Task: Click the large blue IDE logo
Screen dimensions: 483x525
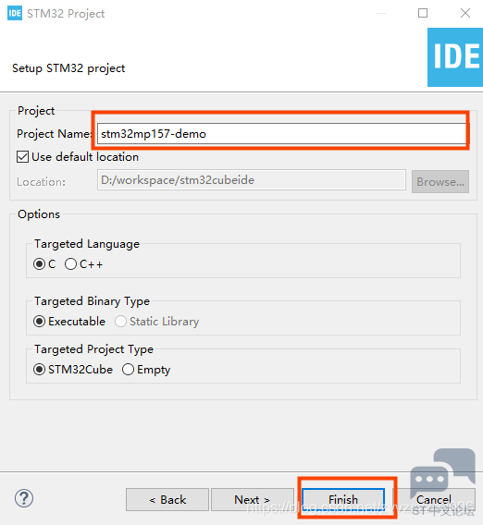Action: (x=455, y=57)
